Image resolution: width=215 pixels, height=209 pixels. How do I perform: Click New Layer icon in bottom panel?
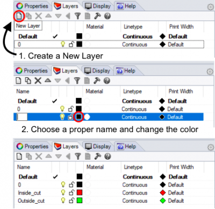coord(19,156)
